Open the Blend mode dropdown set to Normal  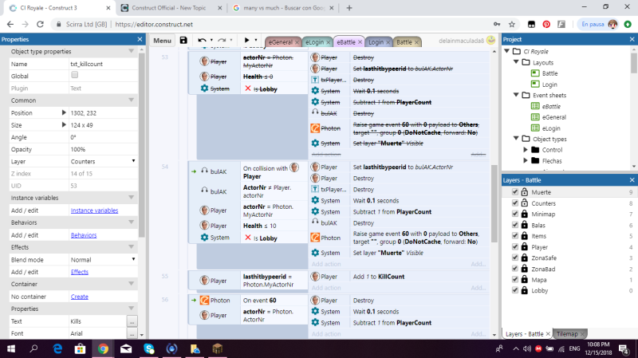pos(104,259)
